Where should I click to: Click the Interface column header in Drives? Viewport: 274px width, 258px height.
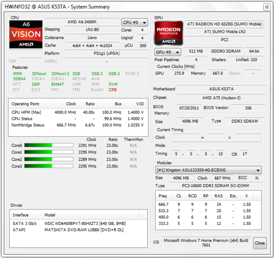(x=26, y=215)
